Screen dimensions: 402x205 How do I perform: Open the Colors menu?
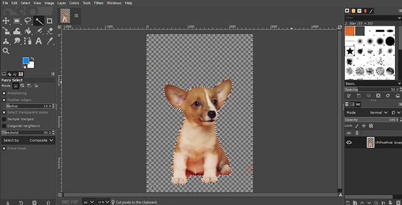pos(74,3)
